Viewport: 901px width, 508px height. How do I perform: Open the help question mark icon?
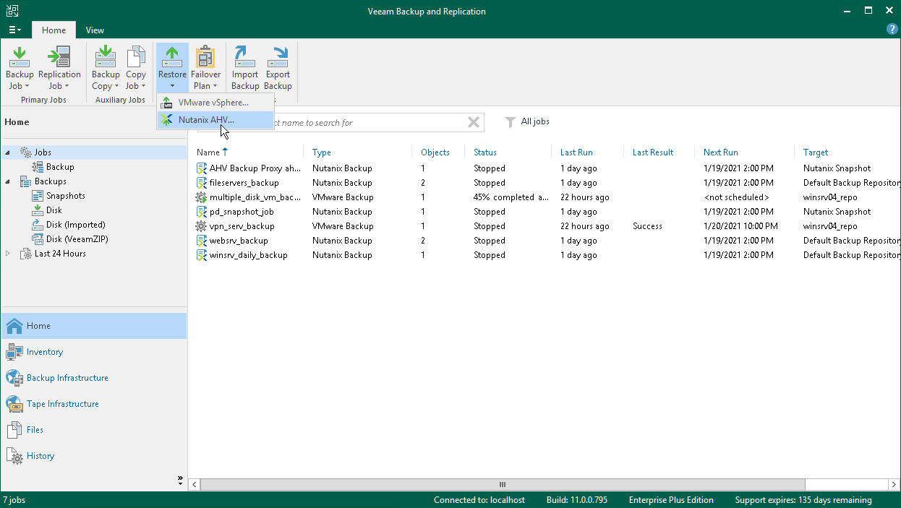892,30
